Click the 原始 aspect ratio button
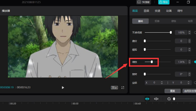The width and height of the screenshot is (196, 111). coord(114,87)
